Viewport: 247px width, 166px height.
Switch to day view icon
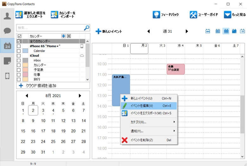pyautogui.click(x=218, y=31)
